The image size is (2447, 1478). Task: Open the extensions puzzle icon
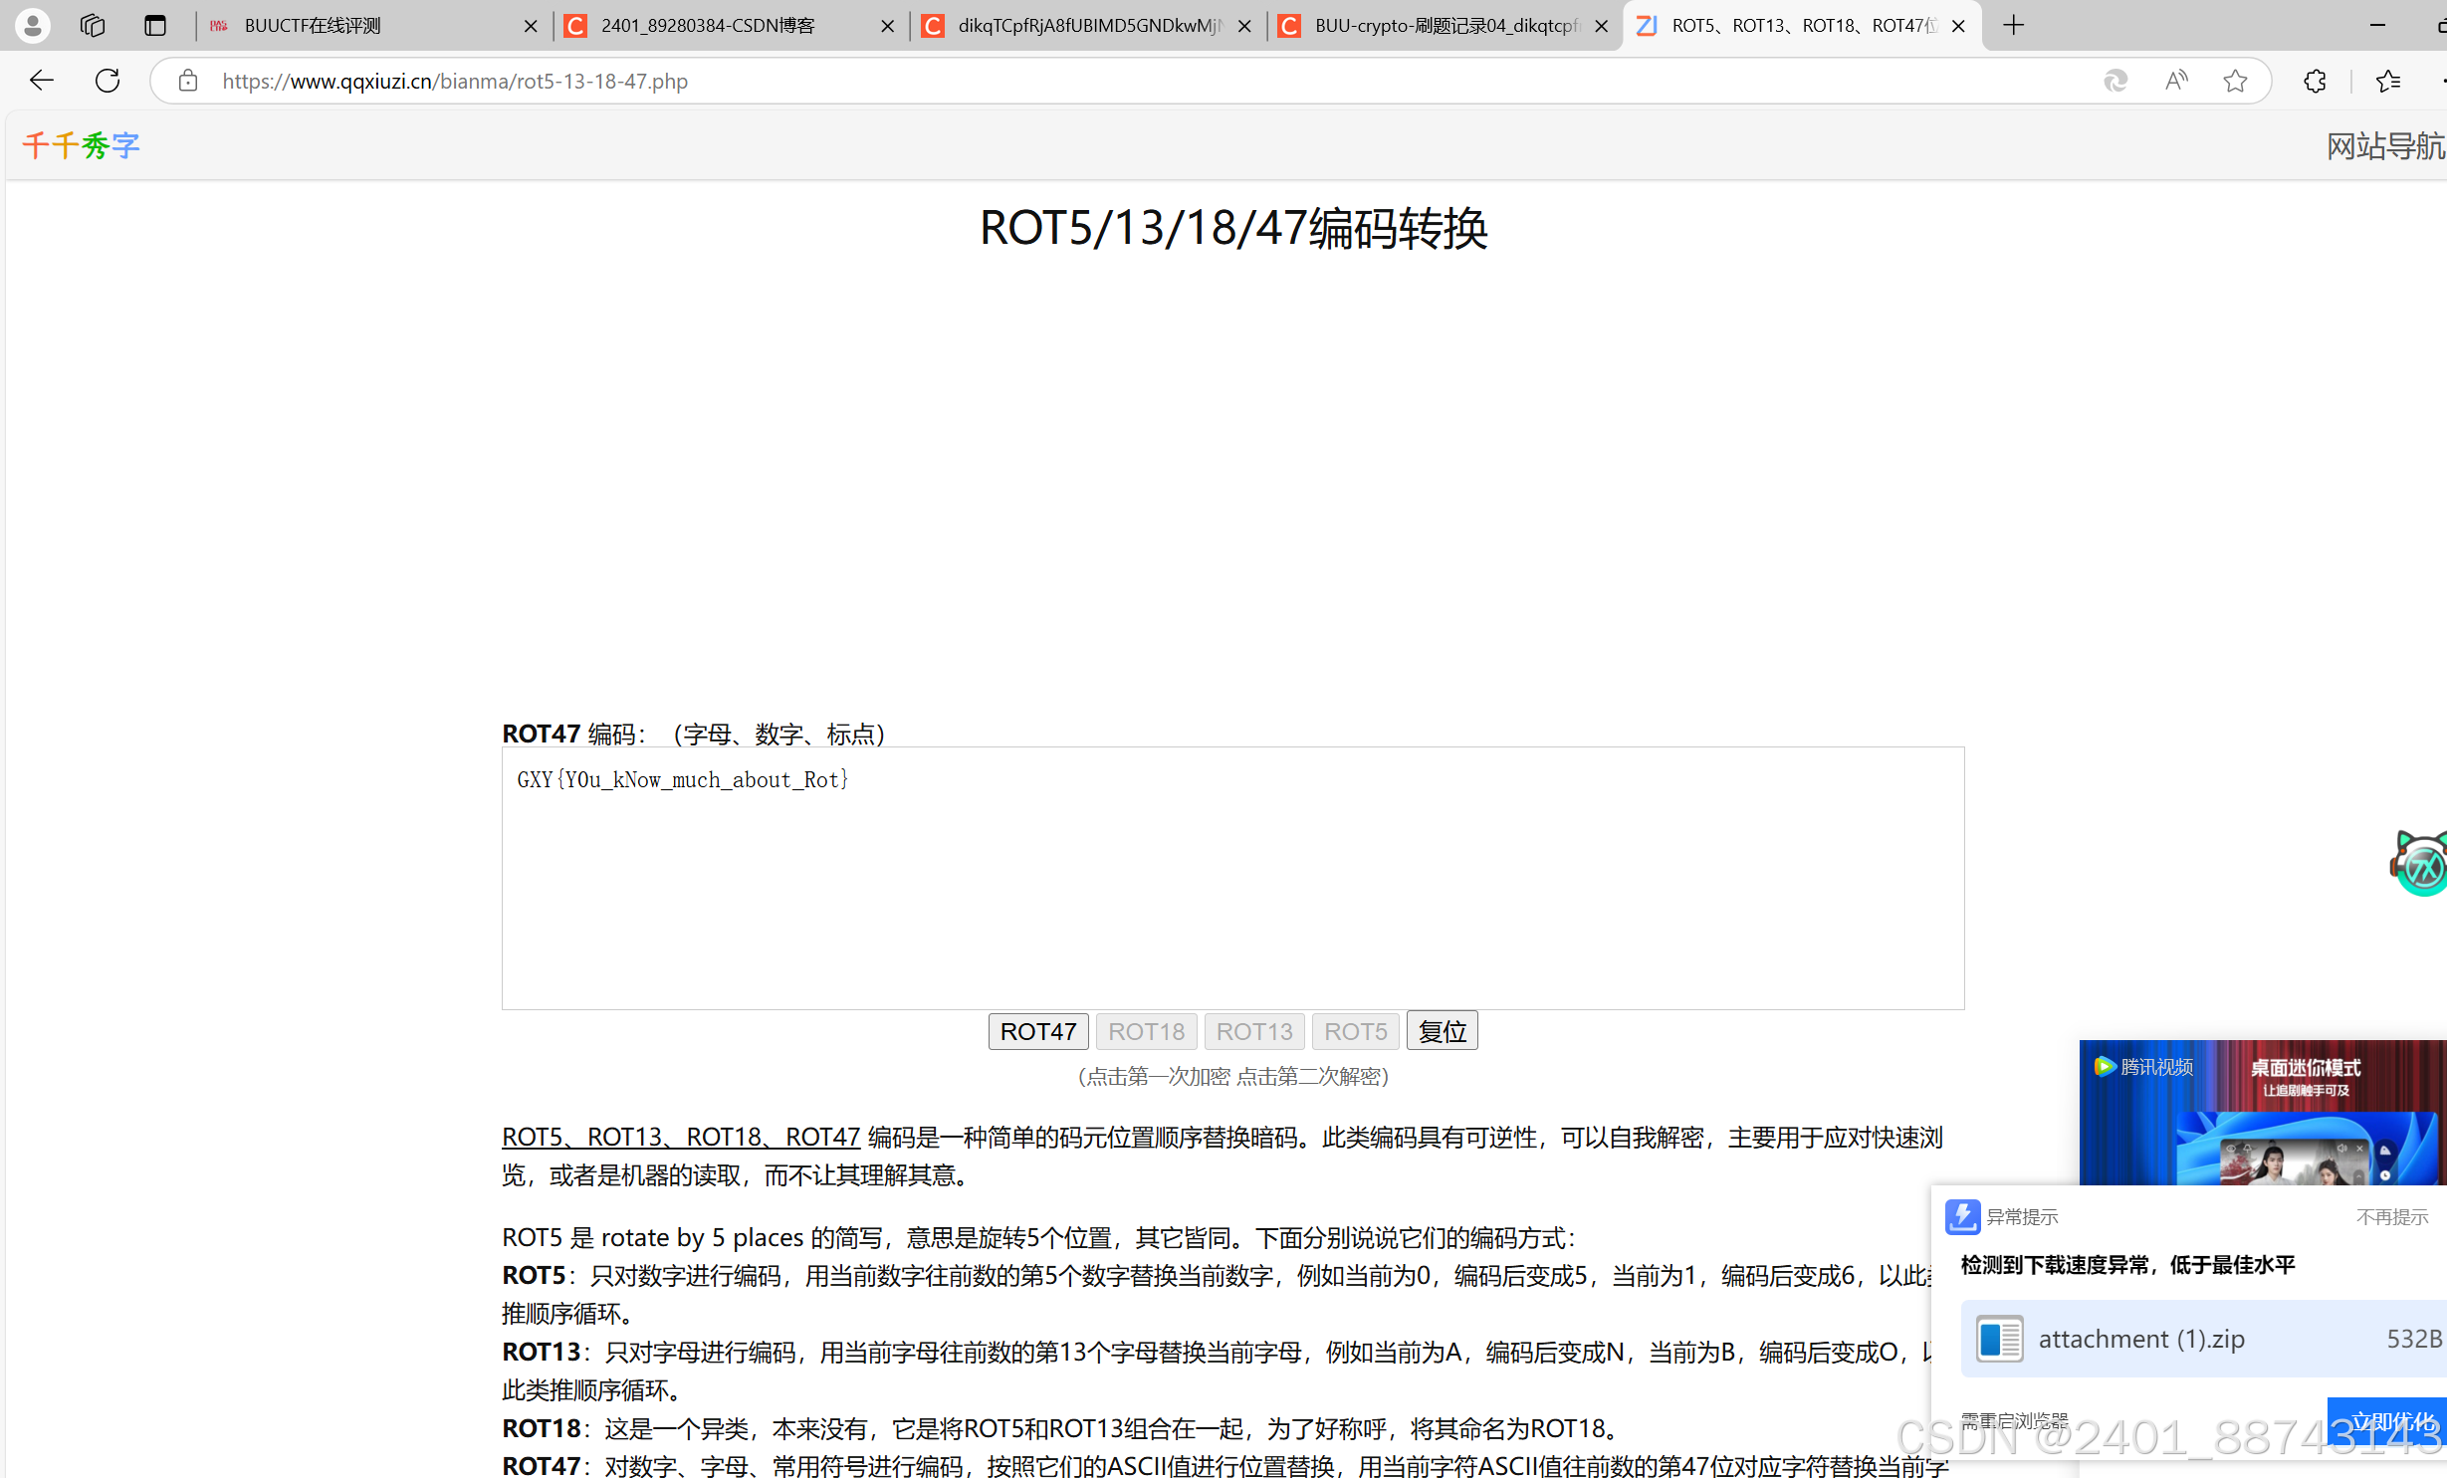tap(2315, 81)
